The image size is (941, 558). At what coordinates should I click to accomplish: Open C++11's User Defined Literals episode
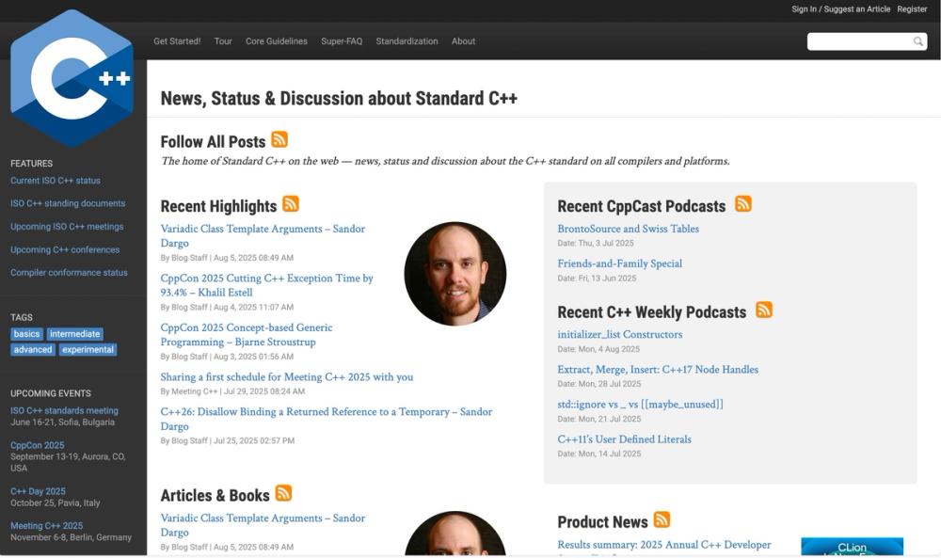624,439
